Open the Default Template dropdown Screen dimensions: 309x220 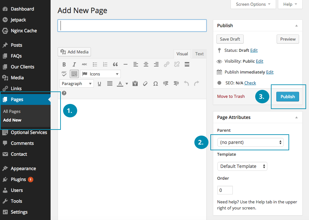pos(242,166)
